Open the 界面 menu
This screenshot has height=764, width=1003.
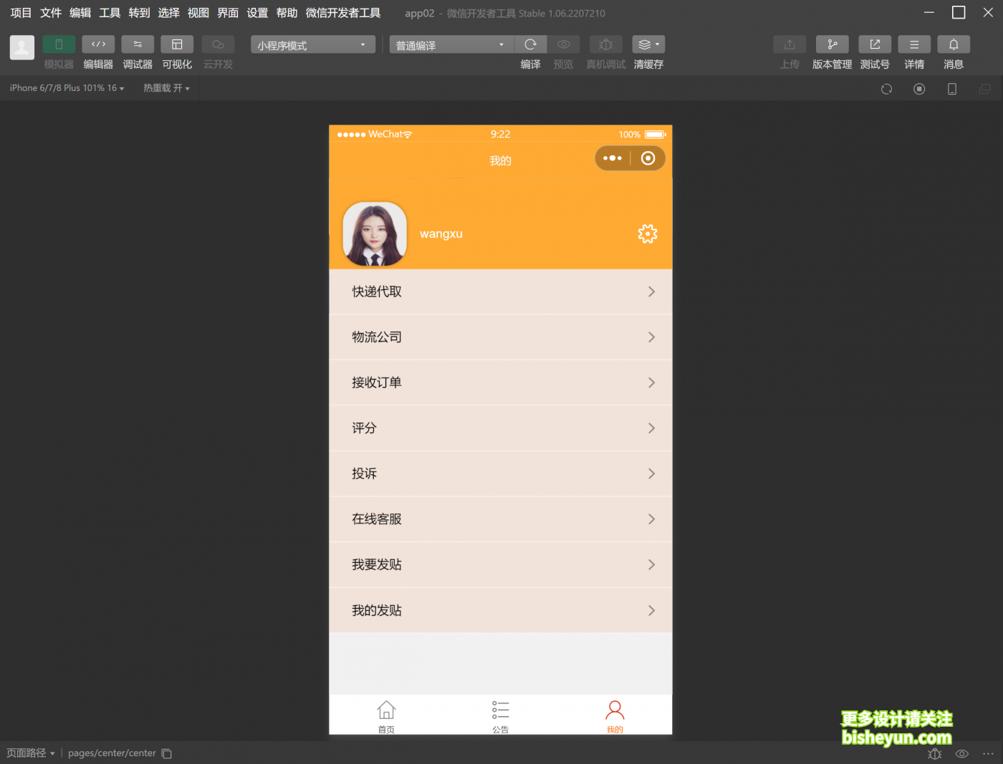(228, 13)
